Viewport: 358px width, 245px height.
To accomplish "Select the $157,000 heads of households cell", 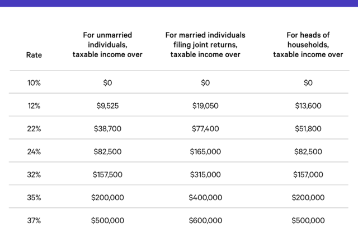I will click(x=308, y=175).
